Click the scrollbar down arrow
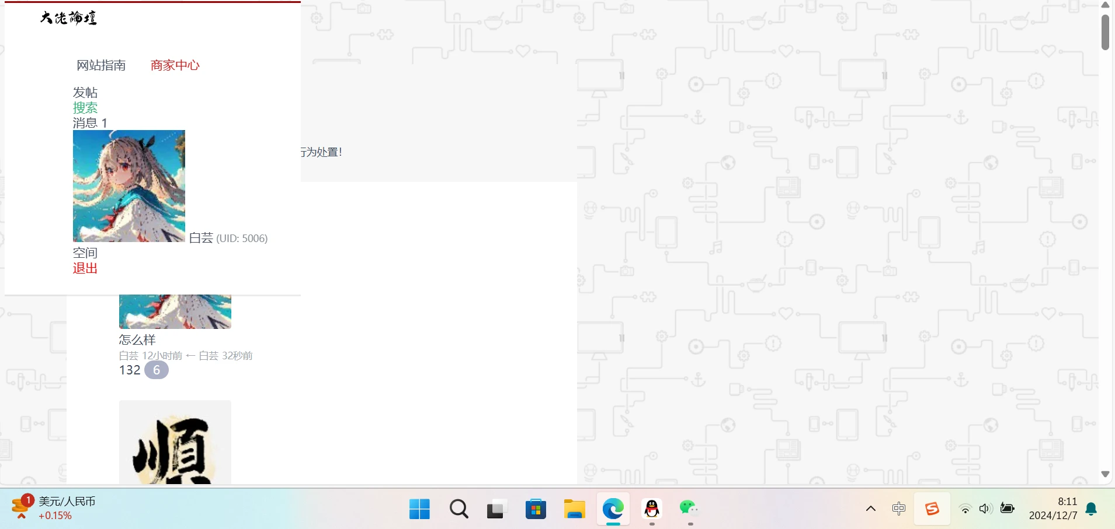The image size is (1115, 529). tap(1105, 474)
